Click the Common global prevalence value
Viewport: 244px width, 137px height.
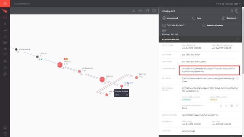(186, 100)
